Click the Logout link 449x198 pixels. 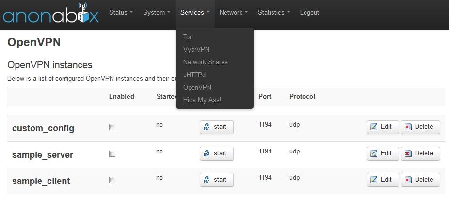[309, 13]
